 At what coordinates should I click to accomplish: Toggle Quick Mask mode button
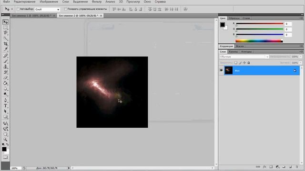(x=5, y=157)
